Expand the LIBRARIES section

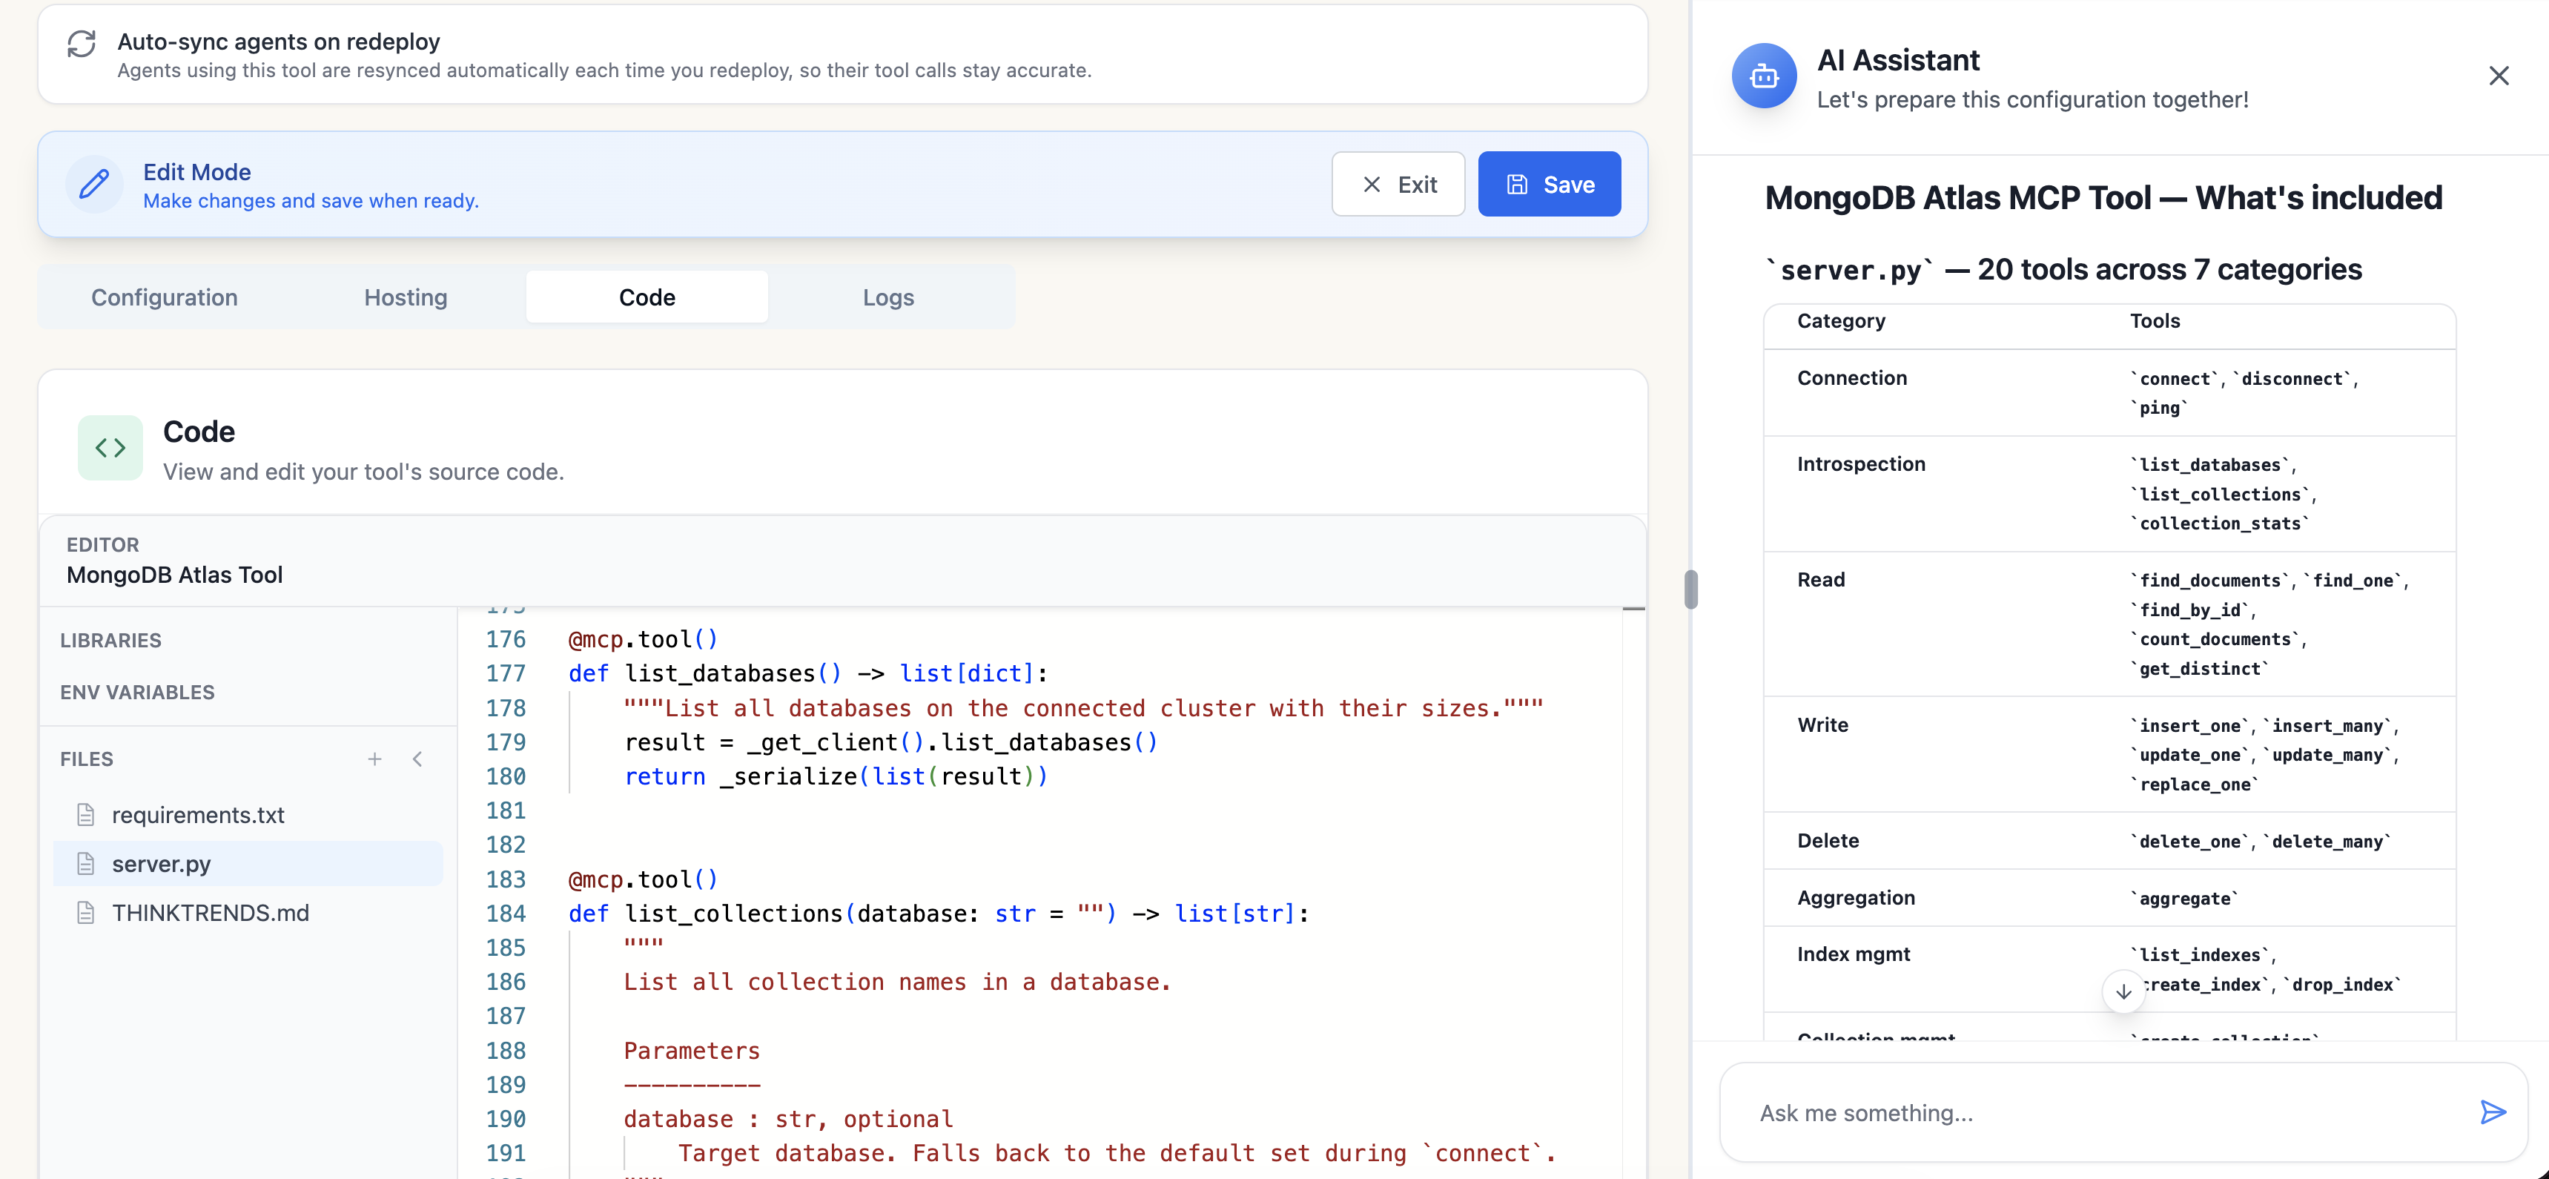(x=110, y=641)
